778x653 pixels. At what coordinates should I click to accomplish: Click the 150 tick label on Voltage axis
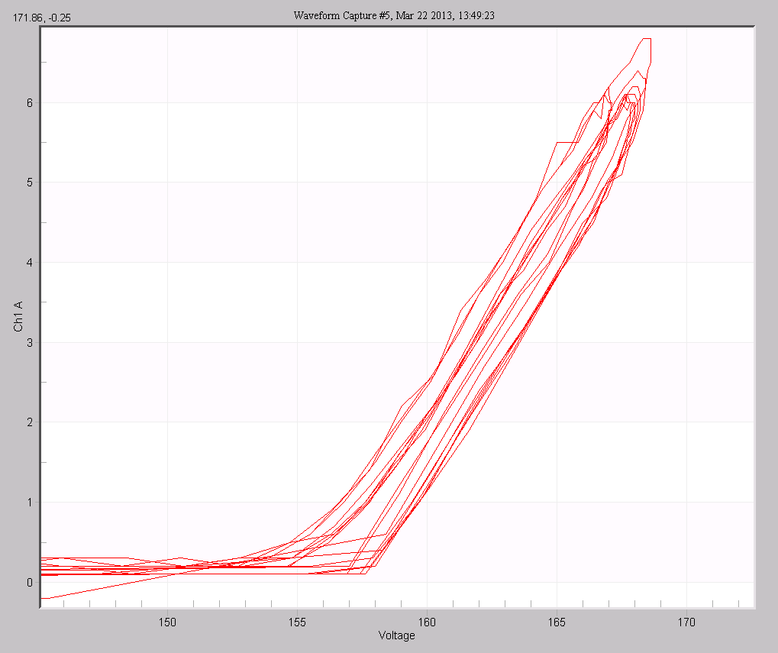pyautogui.click(x=167, y=622)
